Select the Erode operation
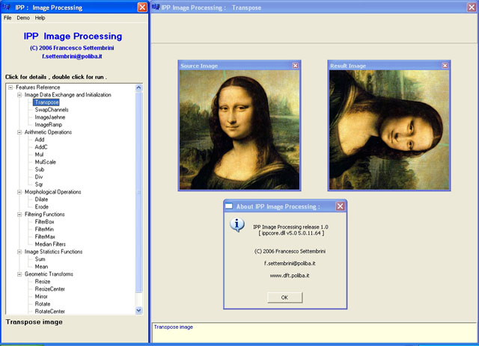 [42, 207]
